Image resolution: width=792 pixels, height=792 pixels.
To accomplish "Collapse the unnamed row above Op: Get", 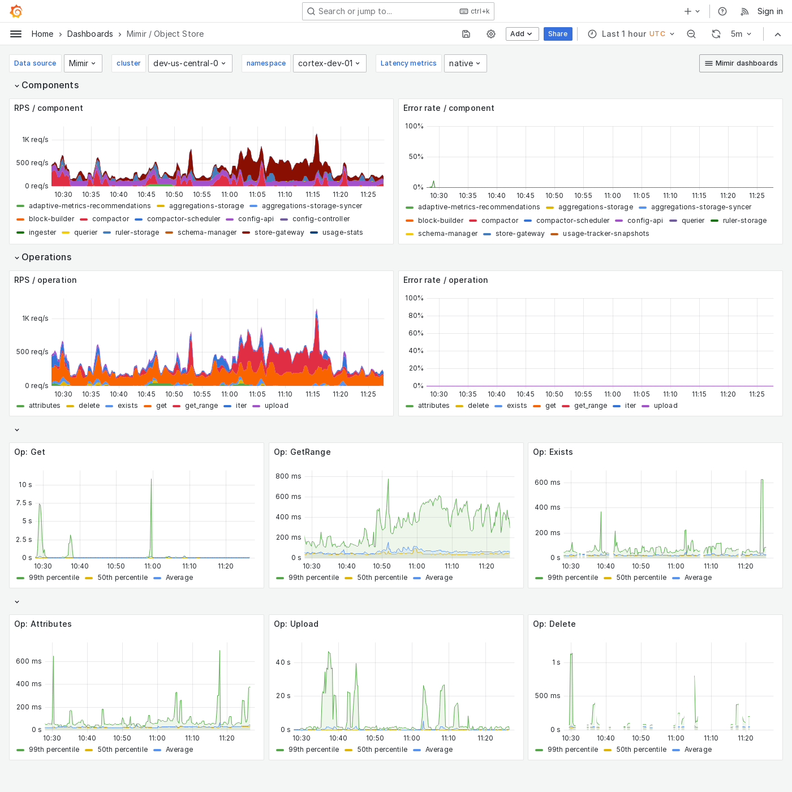I will 17,430.
